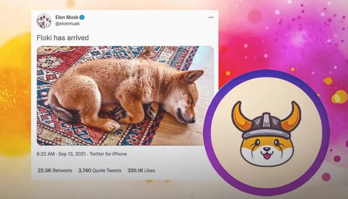The height and width of the screenshot is (199, 348).
Task: Open the Elon Musk display name link
Action: 66,17
